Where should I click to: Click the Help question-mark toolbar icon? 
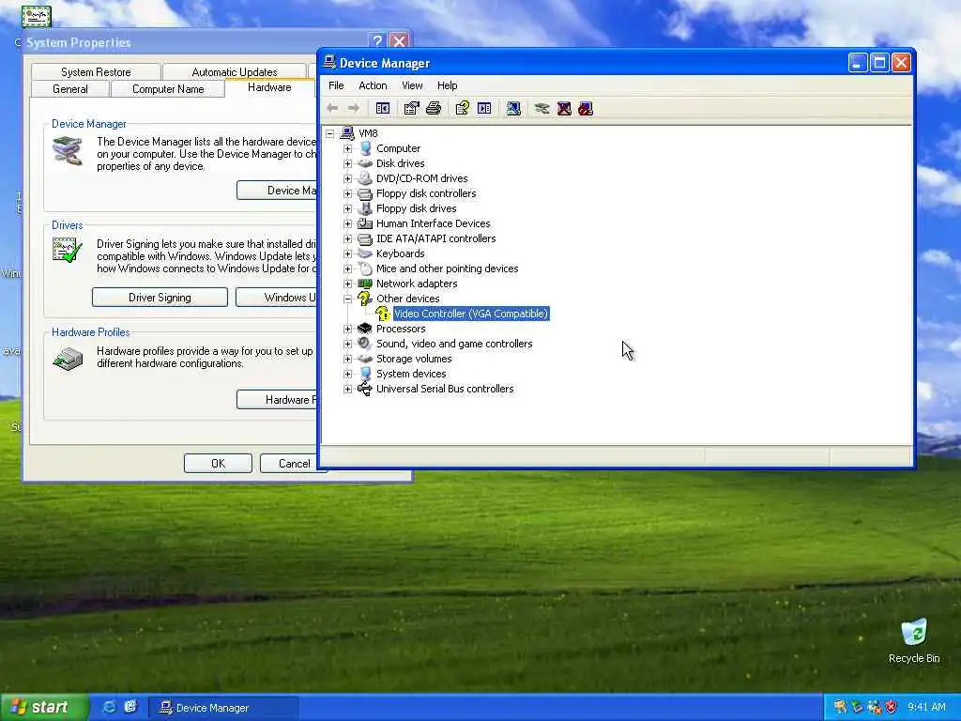462,109
